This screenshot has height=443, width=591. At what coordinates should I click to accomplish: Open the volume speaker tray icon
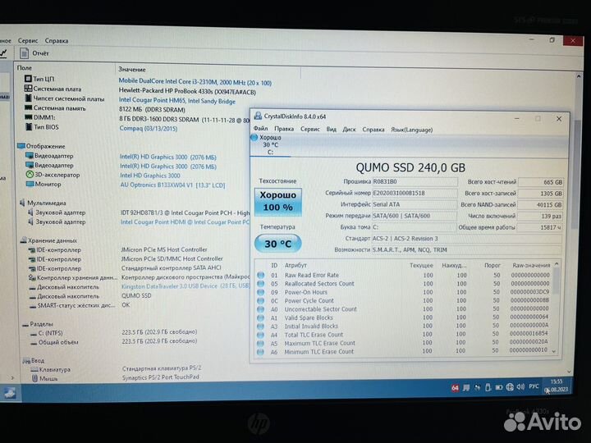click(x=521, y=387)
